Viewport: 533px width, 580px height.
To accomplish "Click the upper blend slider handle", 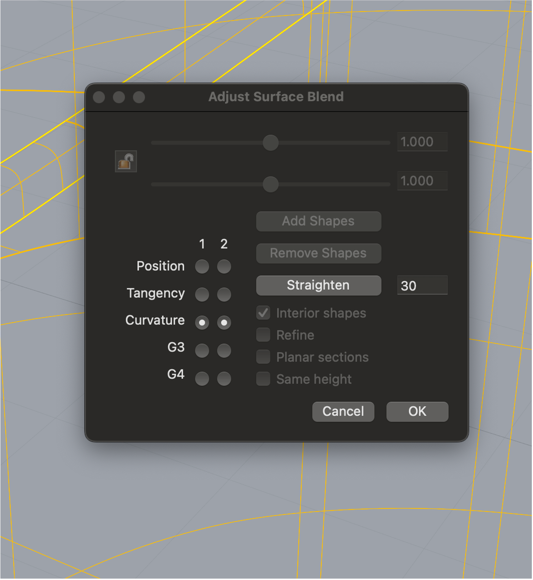I will (x=270, y=143).
